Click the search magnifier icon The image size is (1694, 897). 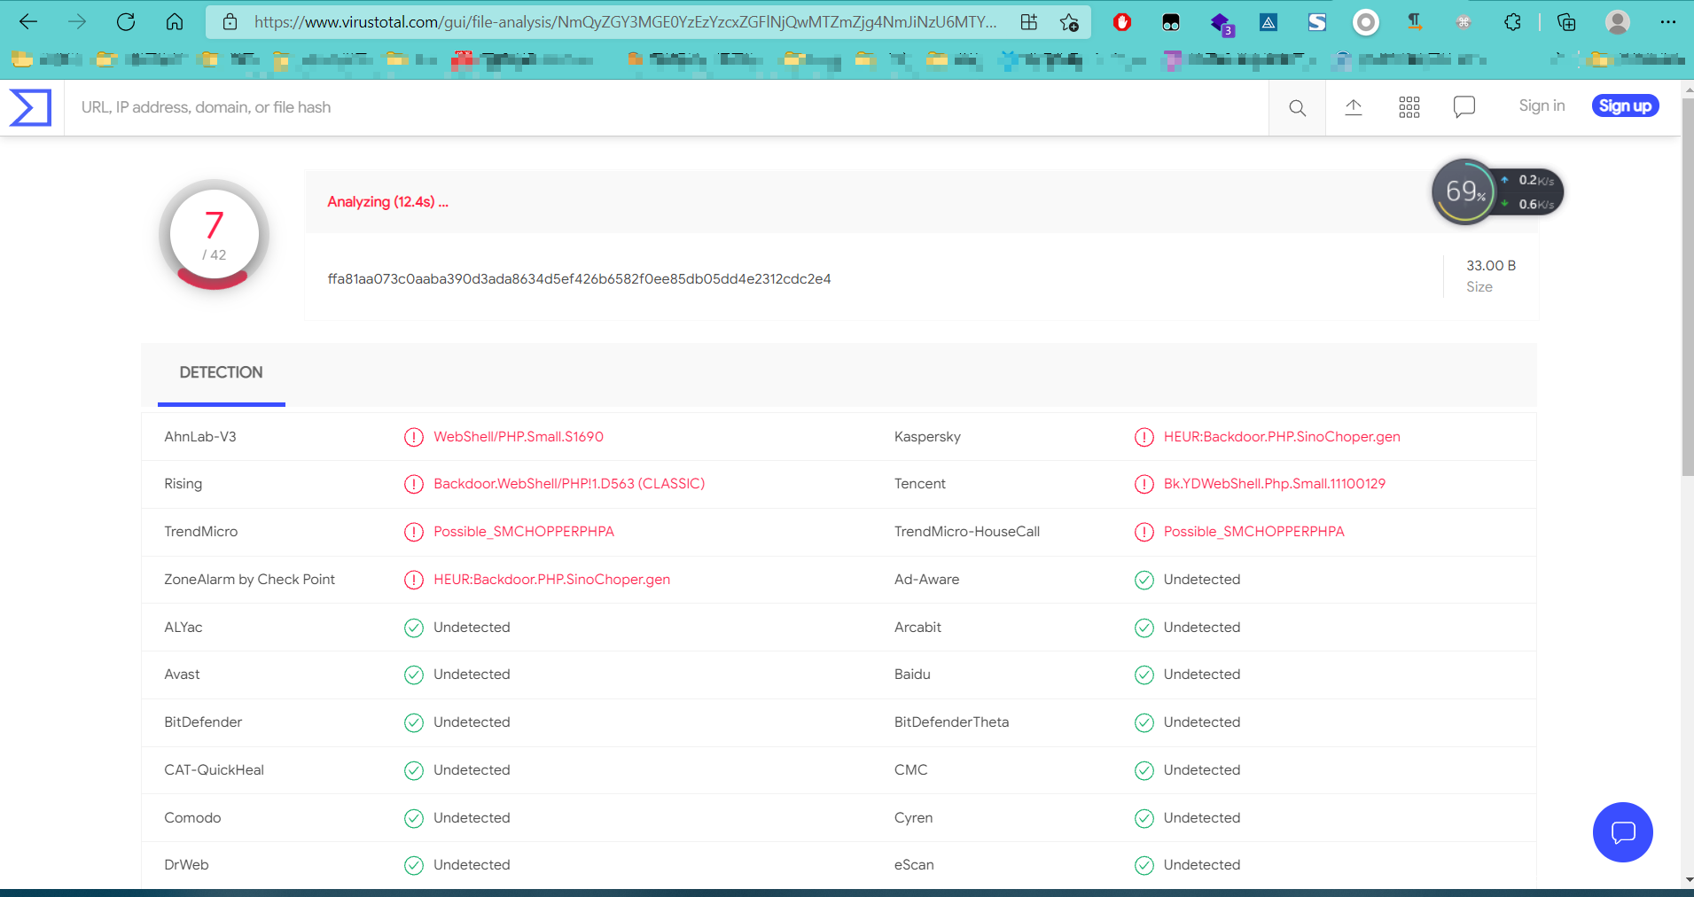(1297, 108)
